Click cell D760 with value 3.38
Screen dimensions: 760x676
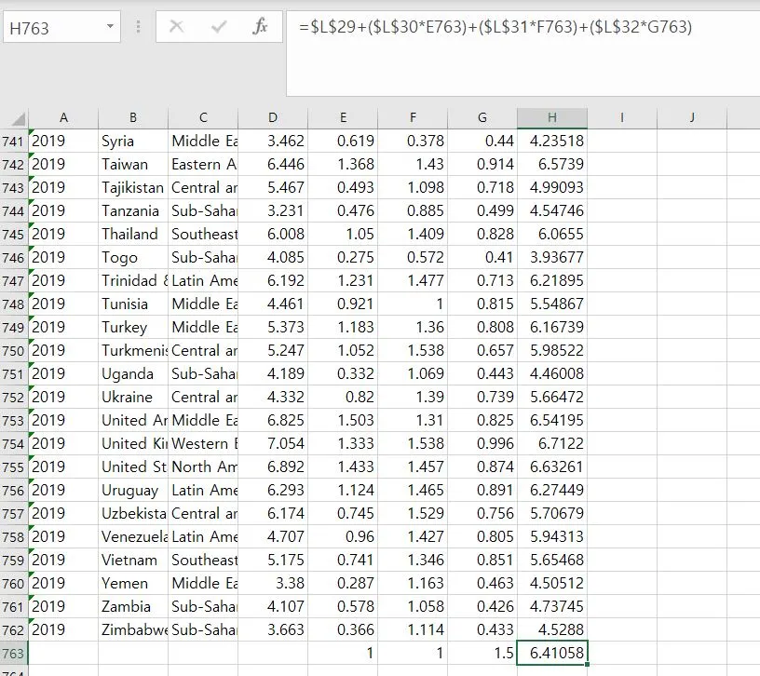pyautogui.click(x=273, y=583)
